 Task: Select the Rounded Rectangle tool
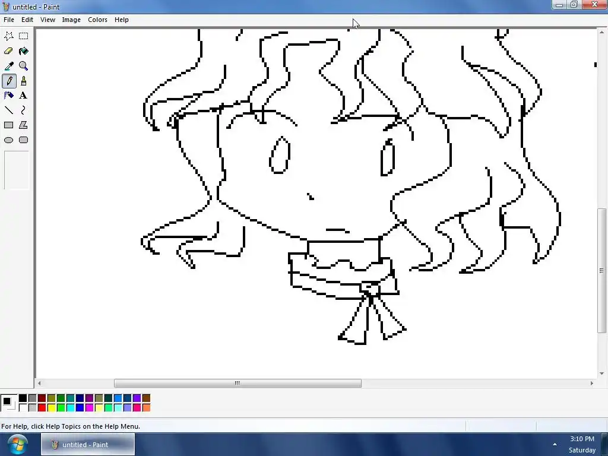tap(24, 140)
